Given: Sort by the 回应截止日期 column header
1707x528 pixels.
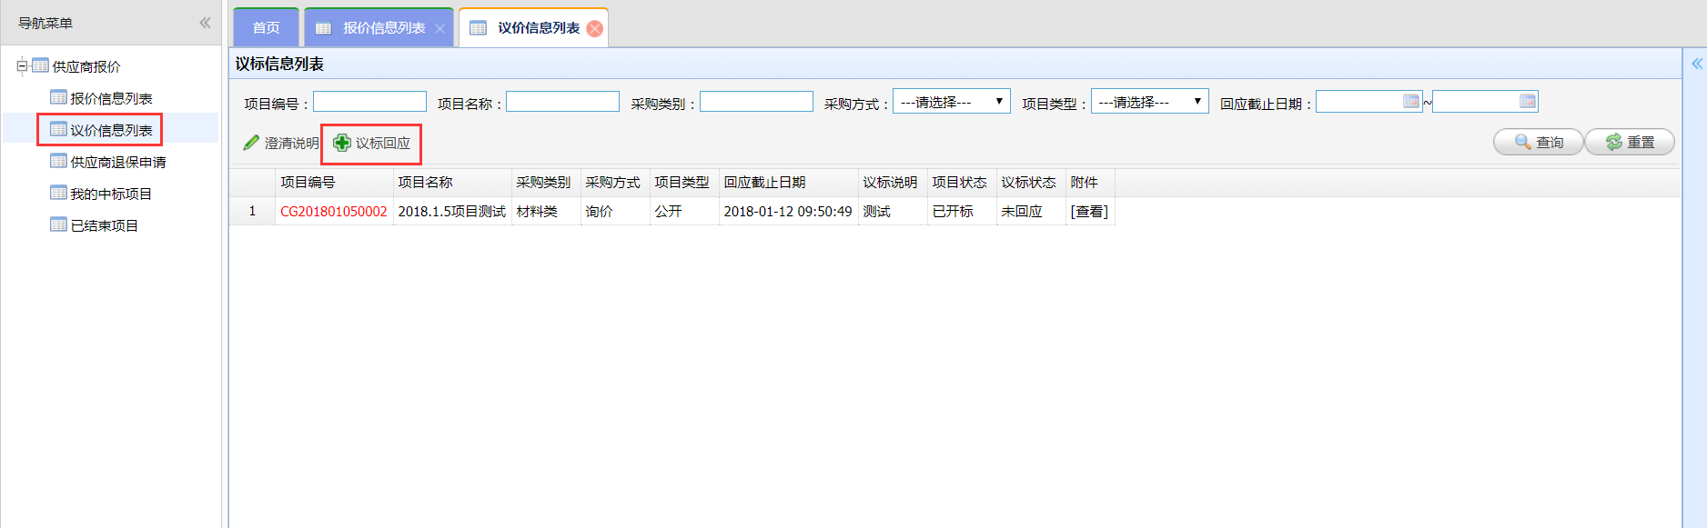Looking at the screenshot, I should pyautogui.click(x=764, y=183).
